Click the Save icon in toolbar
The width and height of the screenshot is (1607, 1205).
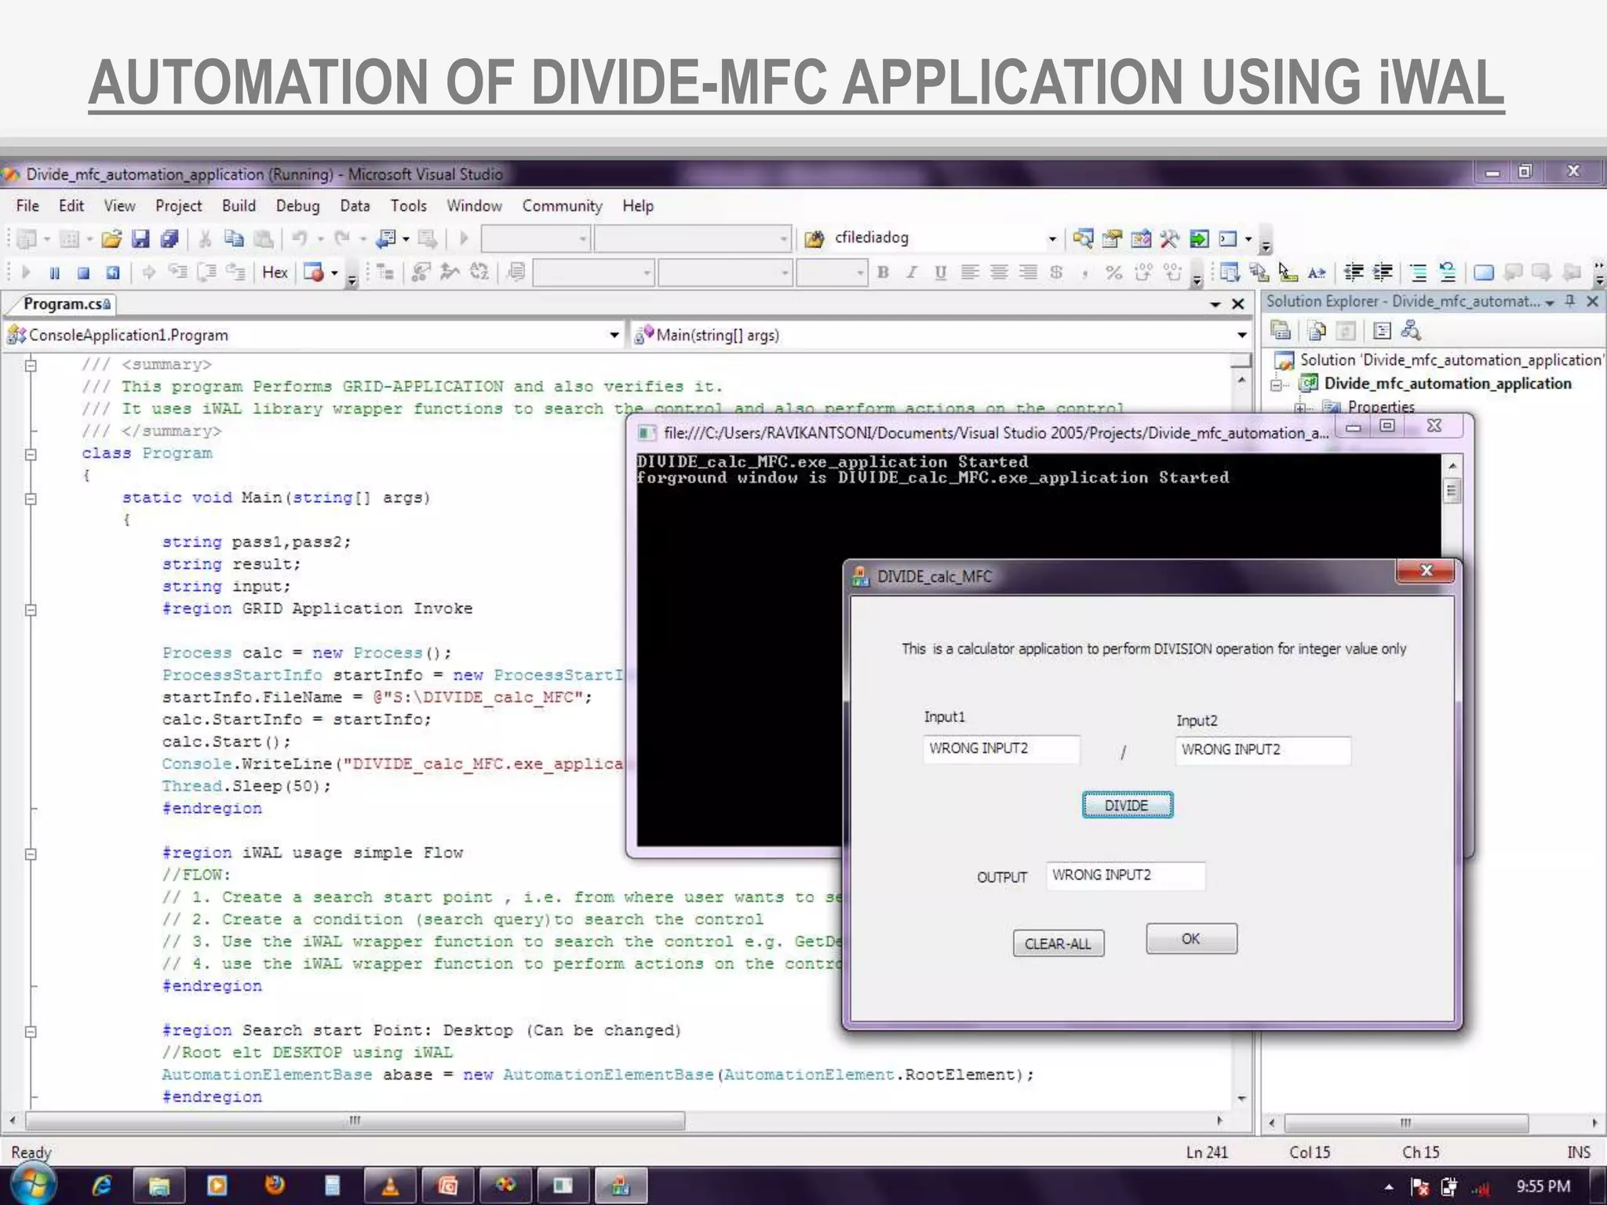click(x=140, y=238)
